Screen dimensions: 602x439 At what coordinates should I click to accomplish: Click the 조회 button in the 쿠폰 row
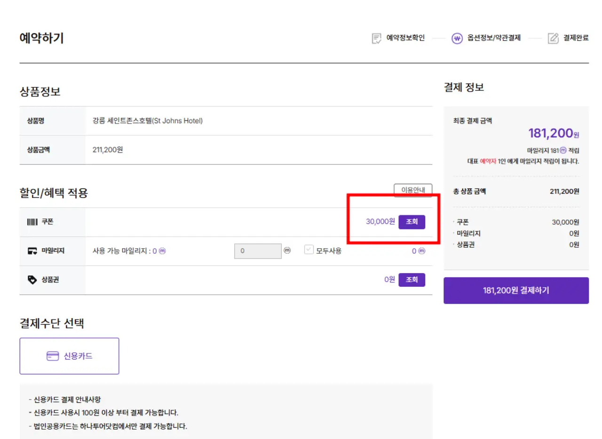(412, 221)
